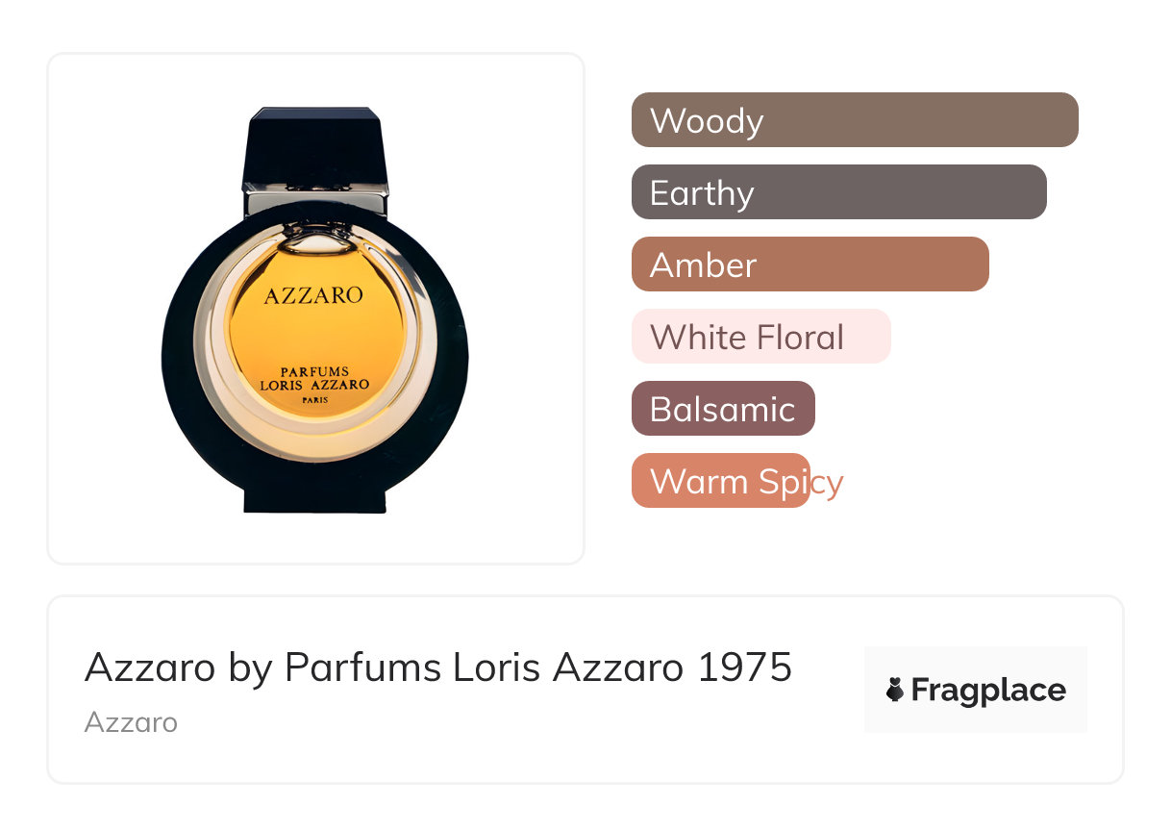
Task: Click the Fragplace perfume bottle logo icon
Action: pyautogui.click(x=895, y=690)
